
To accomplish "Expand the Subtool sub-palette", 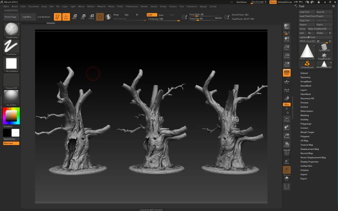I will coord(304,73).
